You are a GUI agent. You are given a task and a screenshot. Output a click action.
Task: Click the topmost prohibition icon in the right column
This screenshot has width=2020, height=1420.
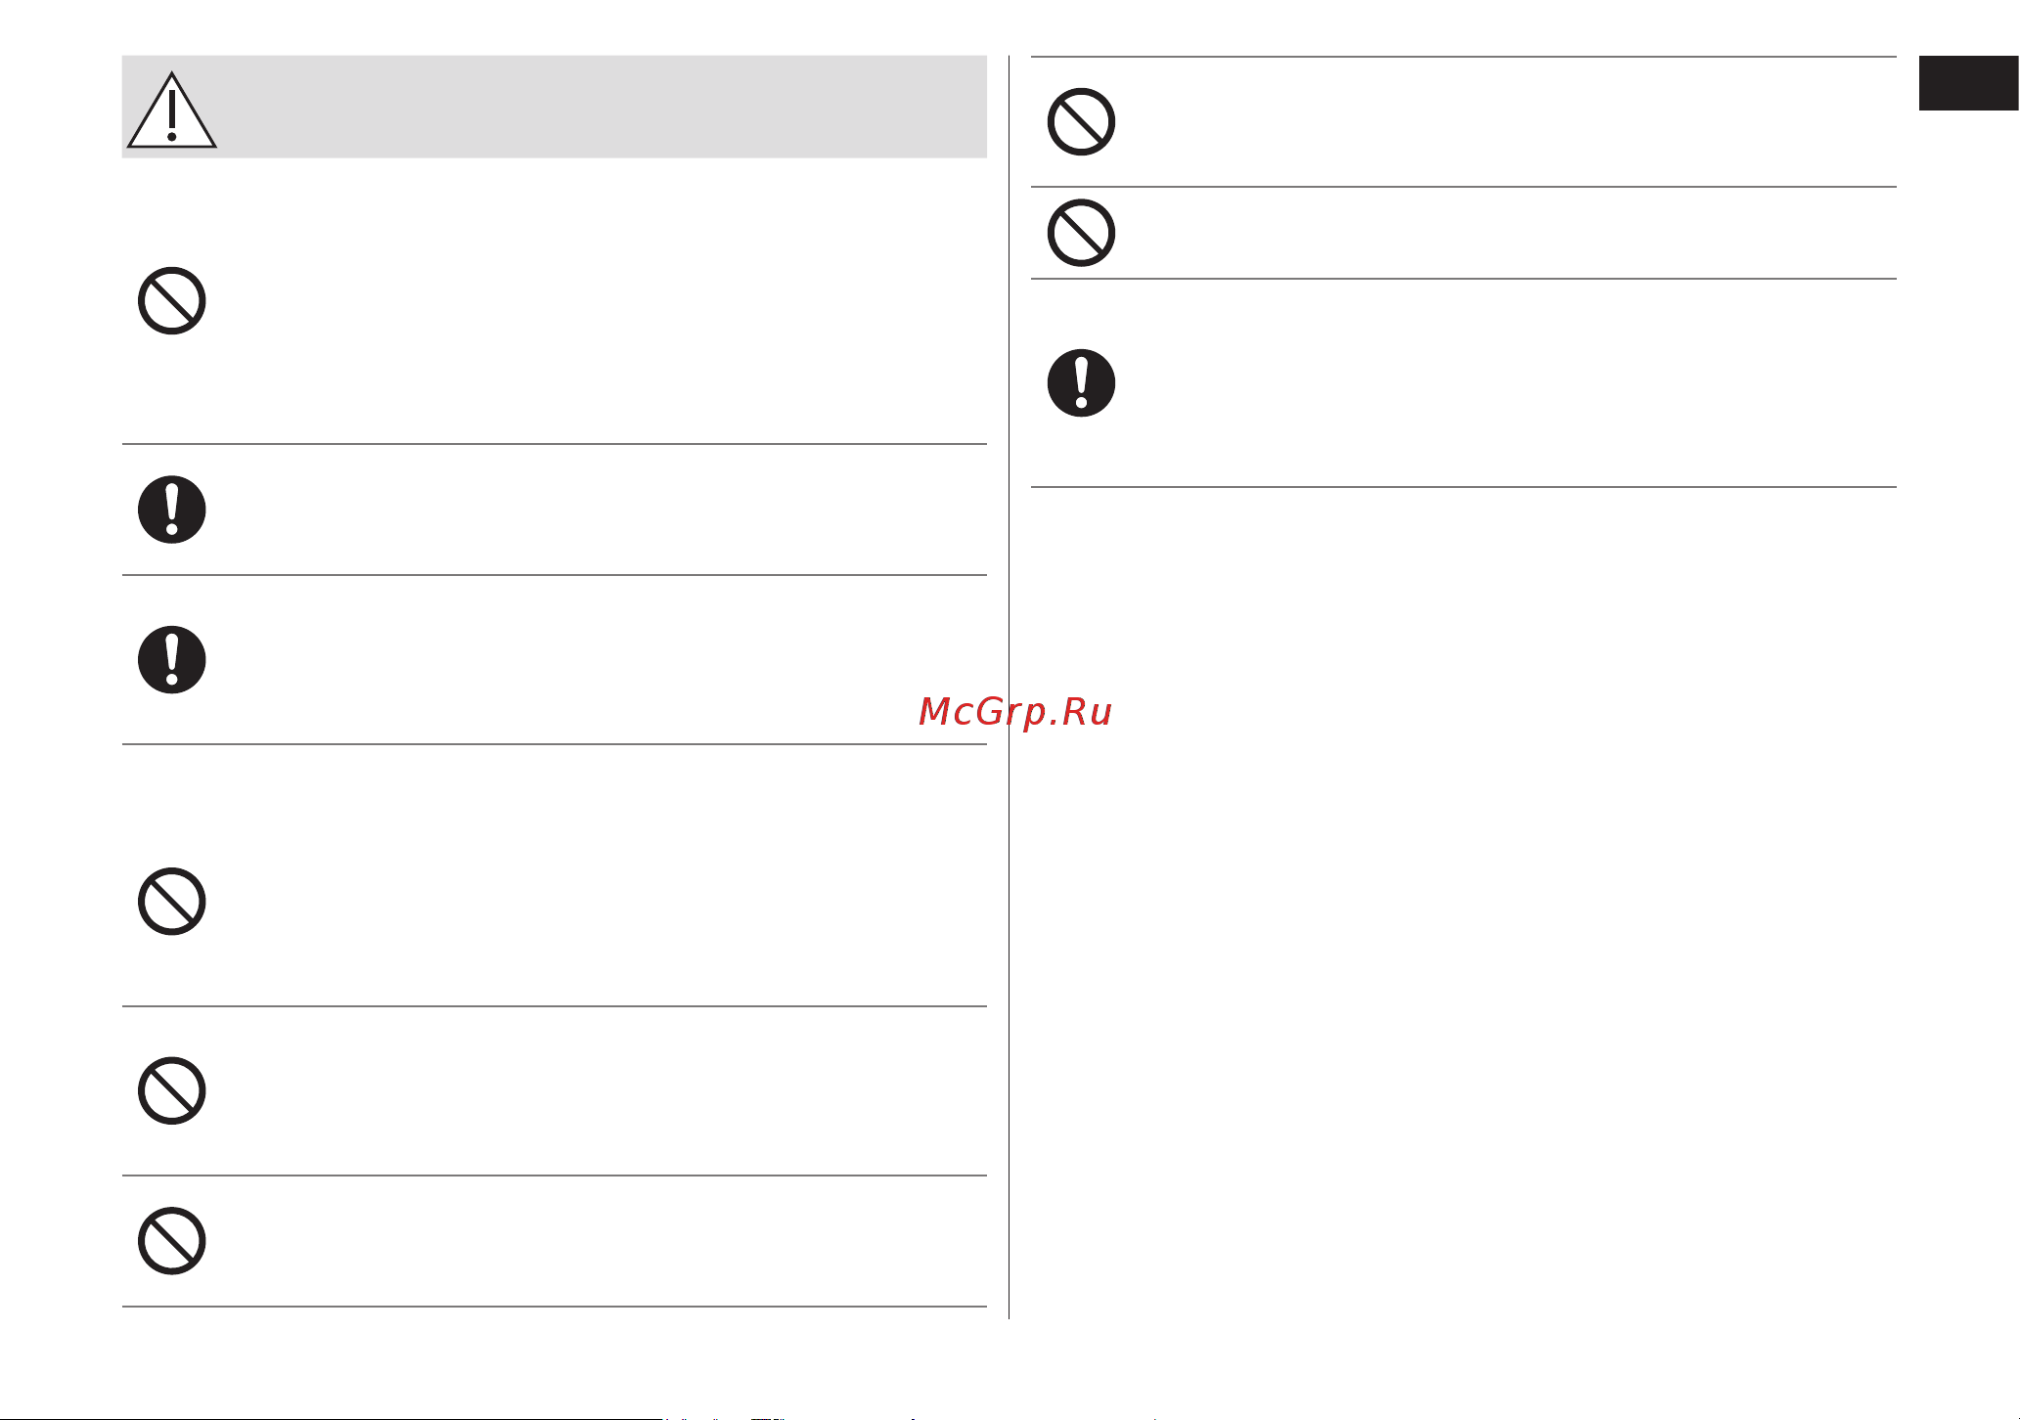point(1081,122)
